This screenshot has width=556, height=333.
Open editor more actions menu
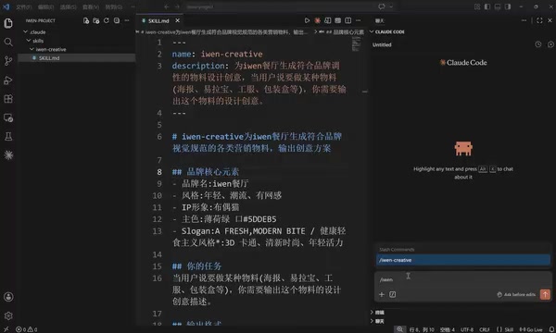[x=358, y=21]
